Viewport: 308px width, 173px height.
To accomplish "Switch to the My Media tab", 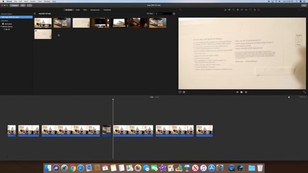I will click(x=69, y=10).
